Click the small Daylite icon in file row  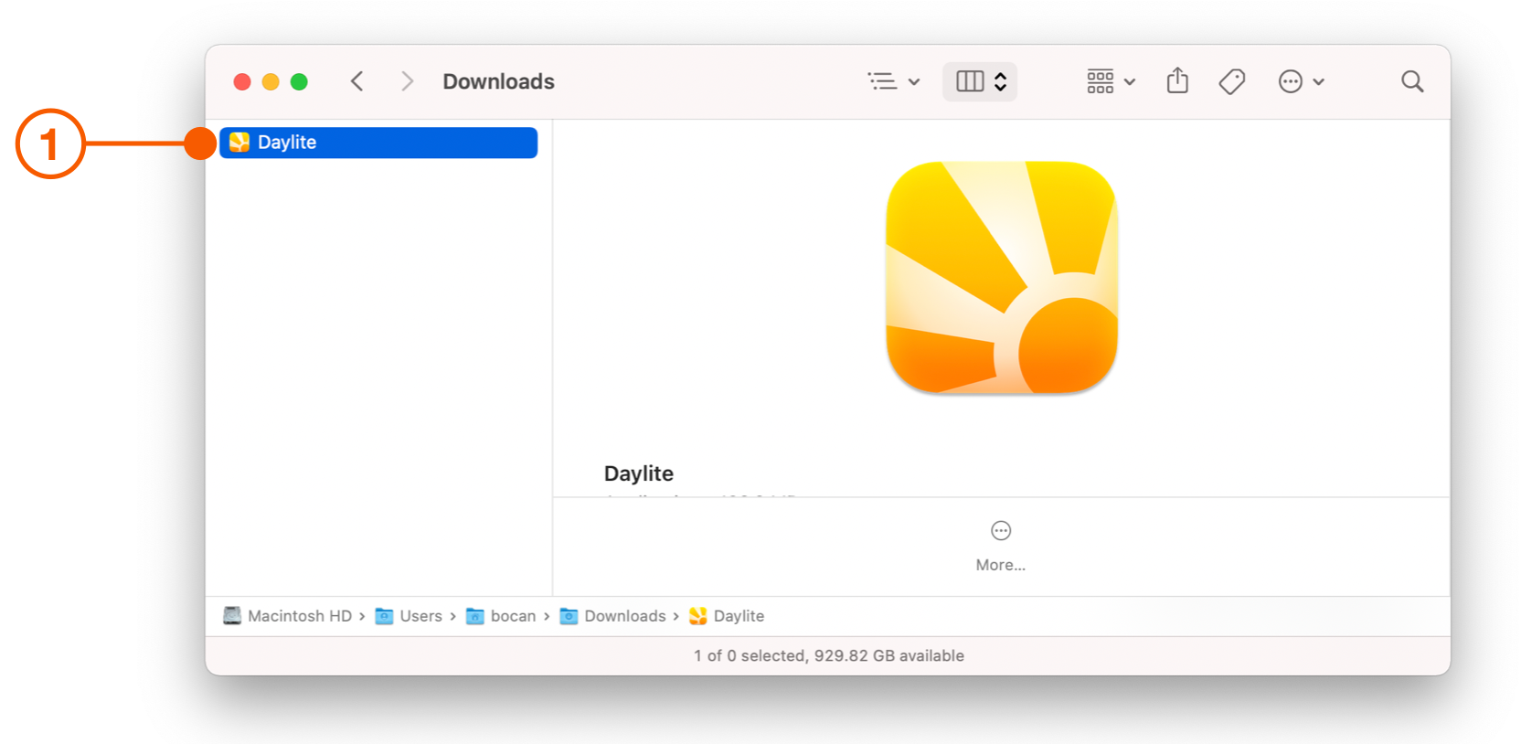pyautogui.click(x=239, y=143)
